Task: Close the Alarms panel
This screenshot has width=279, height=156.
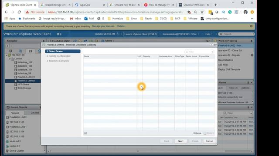Action: [x=252, y=83]
